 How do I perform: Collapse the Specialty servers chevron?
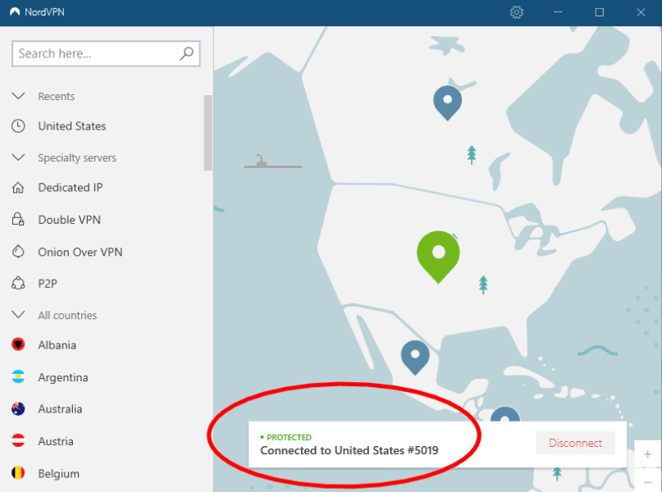18,157
